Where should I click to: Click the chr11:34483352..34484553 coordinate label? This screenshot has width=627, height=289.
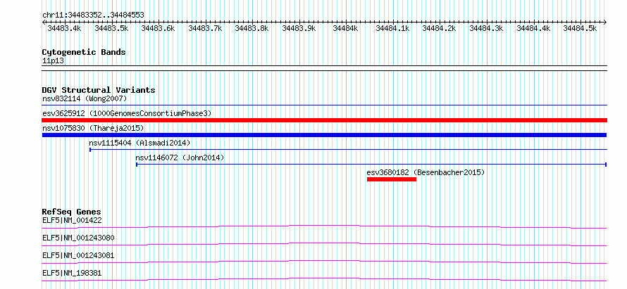tap(93, 15)
